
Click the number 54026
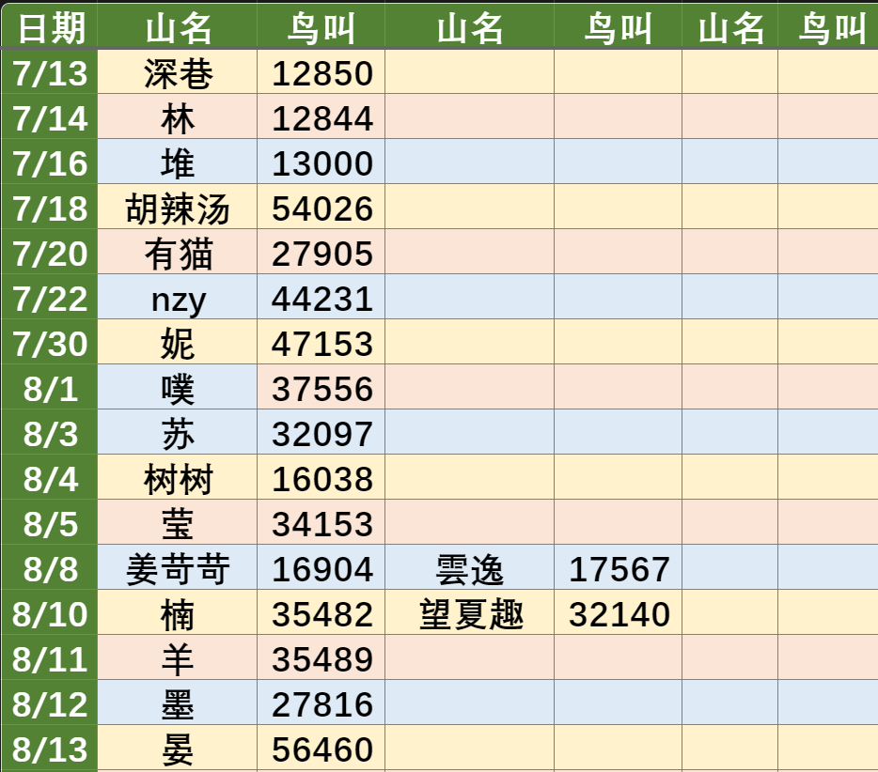tap(322, 208)
